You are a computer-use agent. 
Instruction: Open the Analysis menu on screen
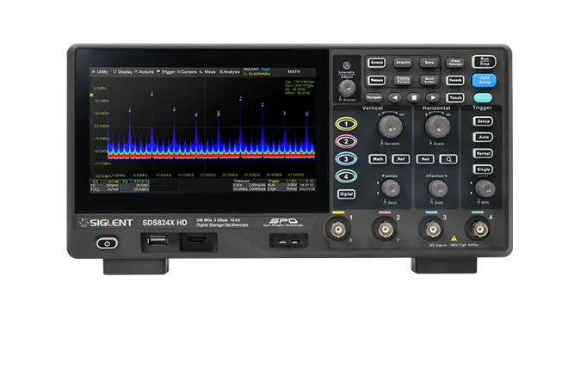(230, 72)
